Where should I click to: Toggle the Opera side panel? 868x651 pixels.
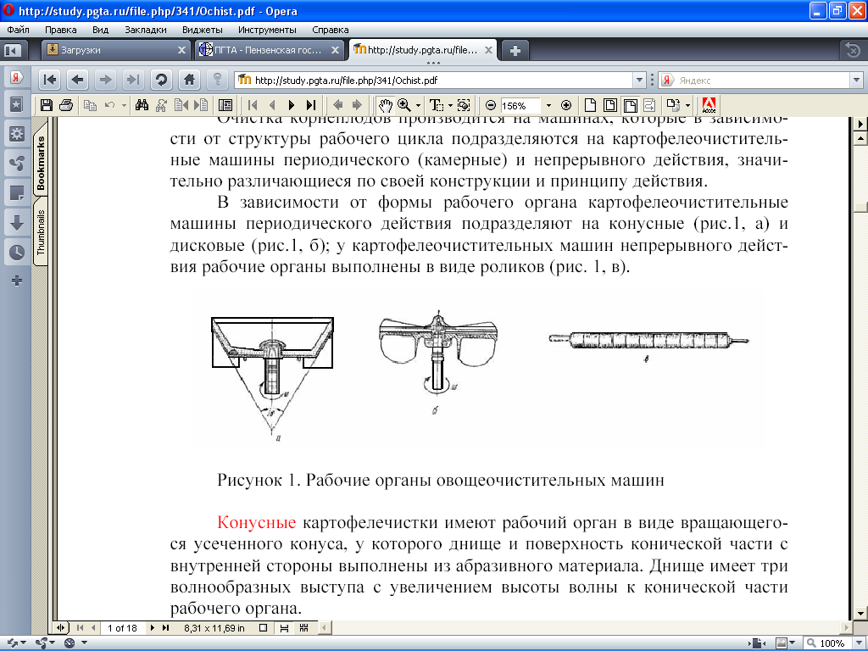(x=13, y=50)
